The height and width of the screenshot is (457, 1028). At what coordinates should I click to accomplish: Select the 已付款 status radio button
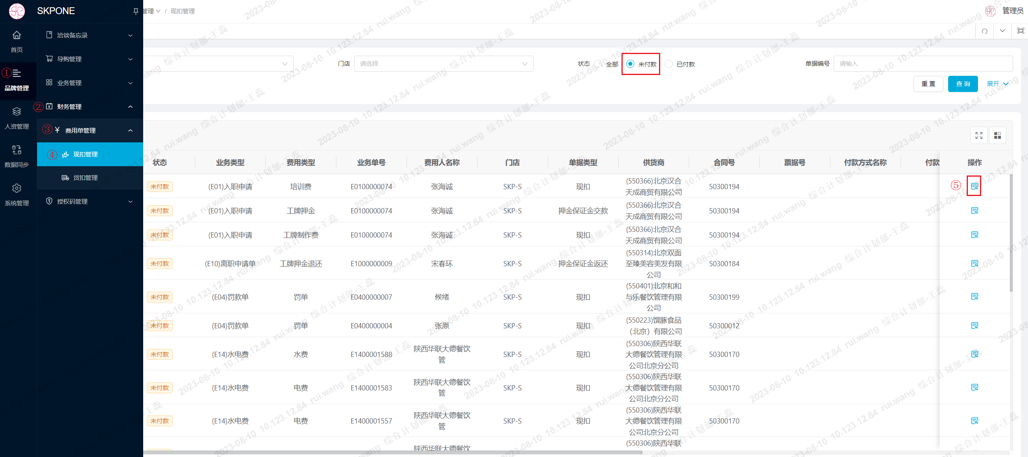click(x=669, y=64)
